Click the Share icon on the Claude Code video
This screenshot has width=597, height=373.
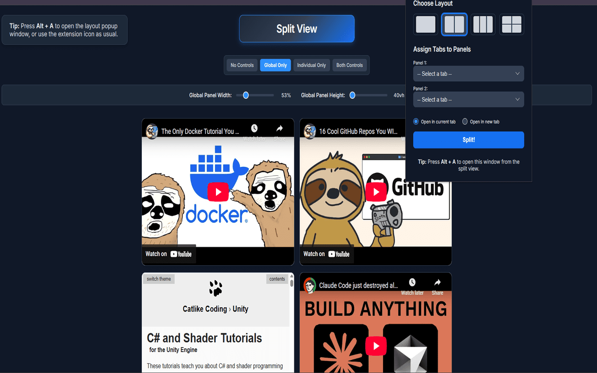tap(437, 286)
